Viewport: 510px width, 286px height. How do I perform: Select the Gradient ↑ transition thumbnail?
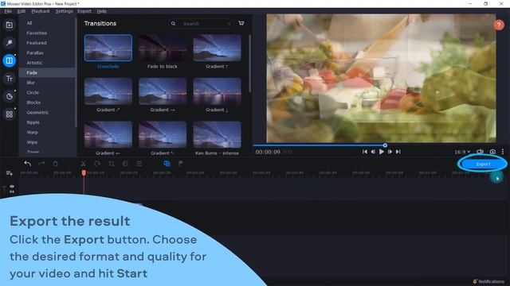pos(217,48)
